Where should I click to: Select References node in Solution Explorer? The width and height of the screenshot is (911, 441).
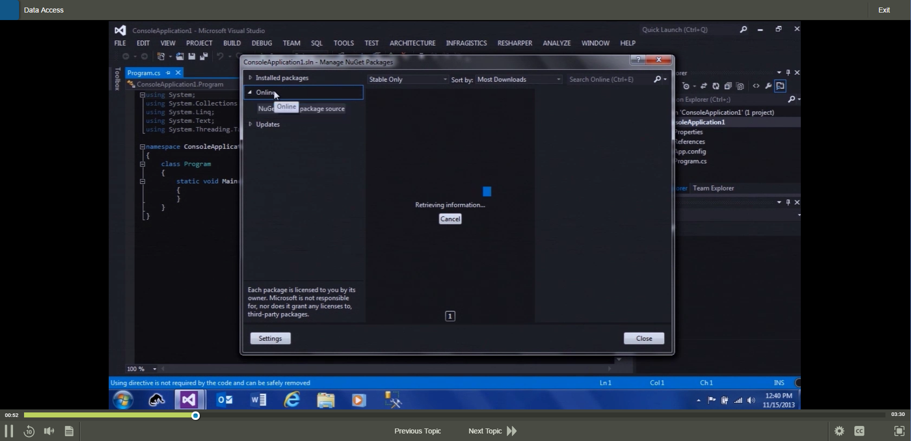pos(690,142)
